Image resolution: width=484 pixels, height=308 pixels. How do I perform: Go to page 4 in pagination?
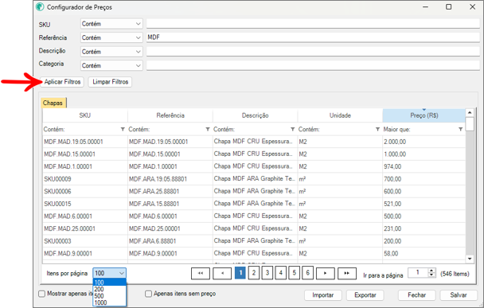pyautogui.click(x=280, y=273)
